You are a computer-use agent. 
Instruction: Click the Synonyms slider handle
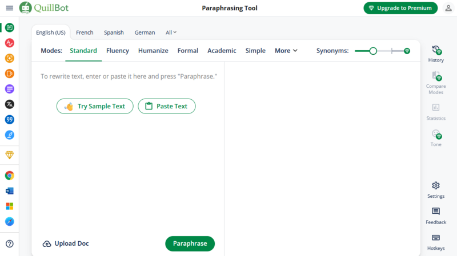click(x=373, y=51)
